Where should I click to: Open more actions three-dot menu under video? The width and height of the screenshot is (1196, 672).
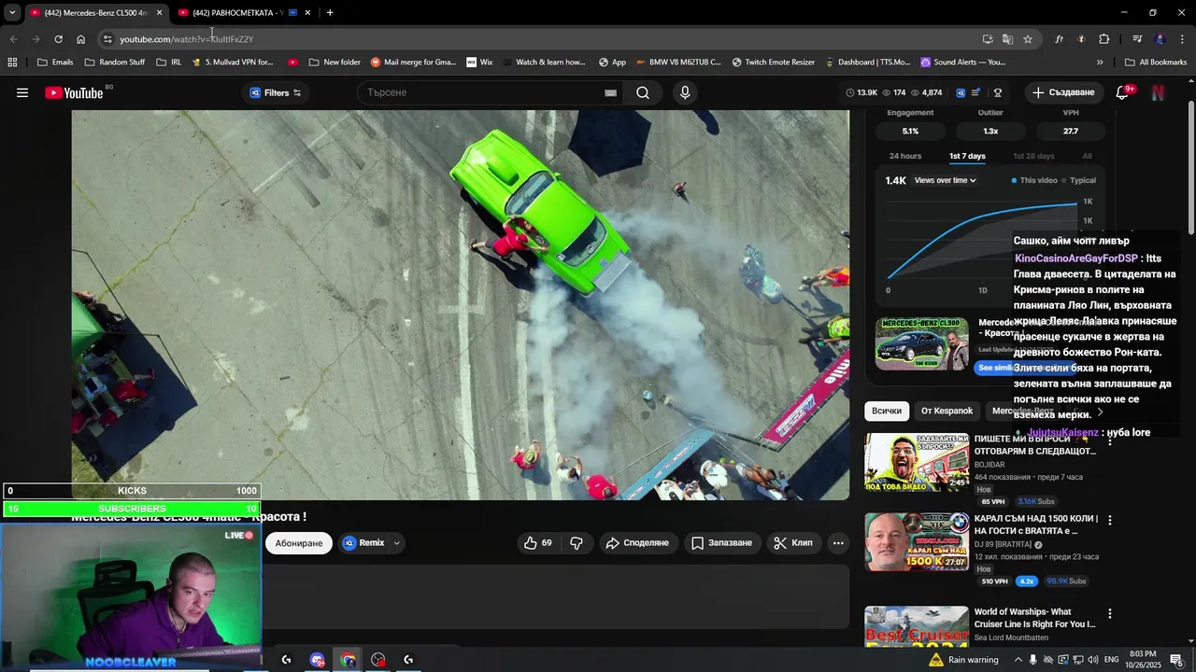coord(838,543)
